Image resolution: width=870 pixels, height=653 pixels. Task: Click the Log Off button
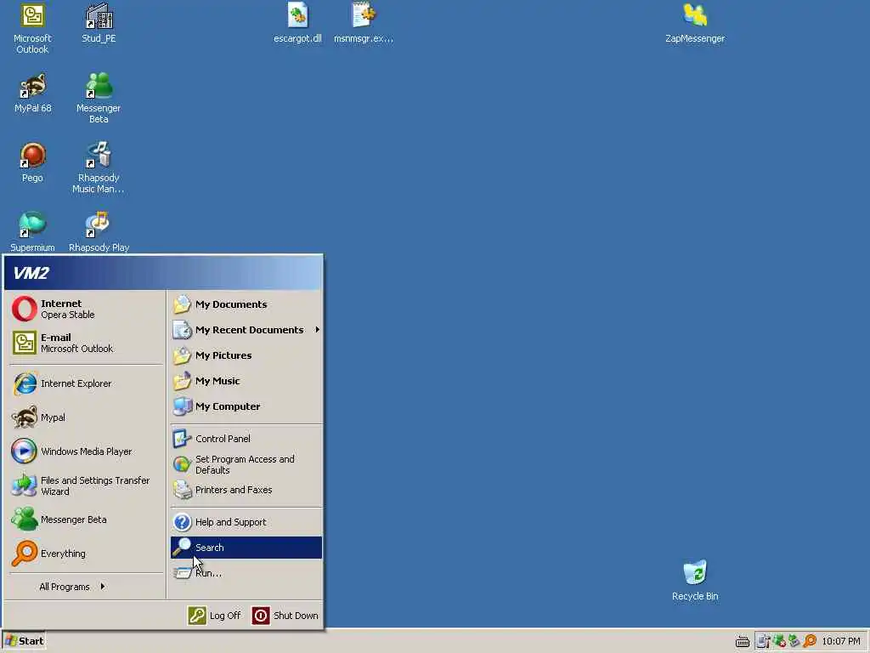pos(214,616)
